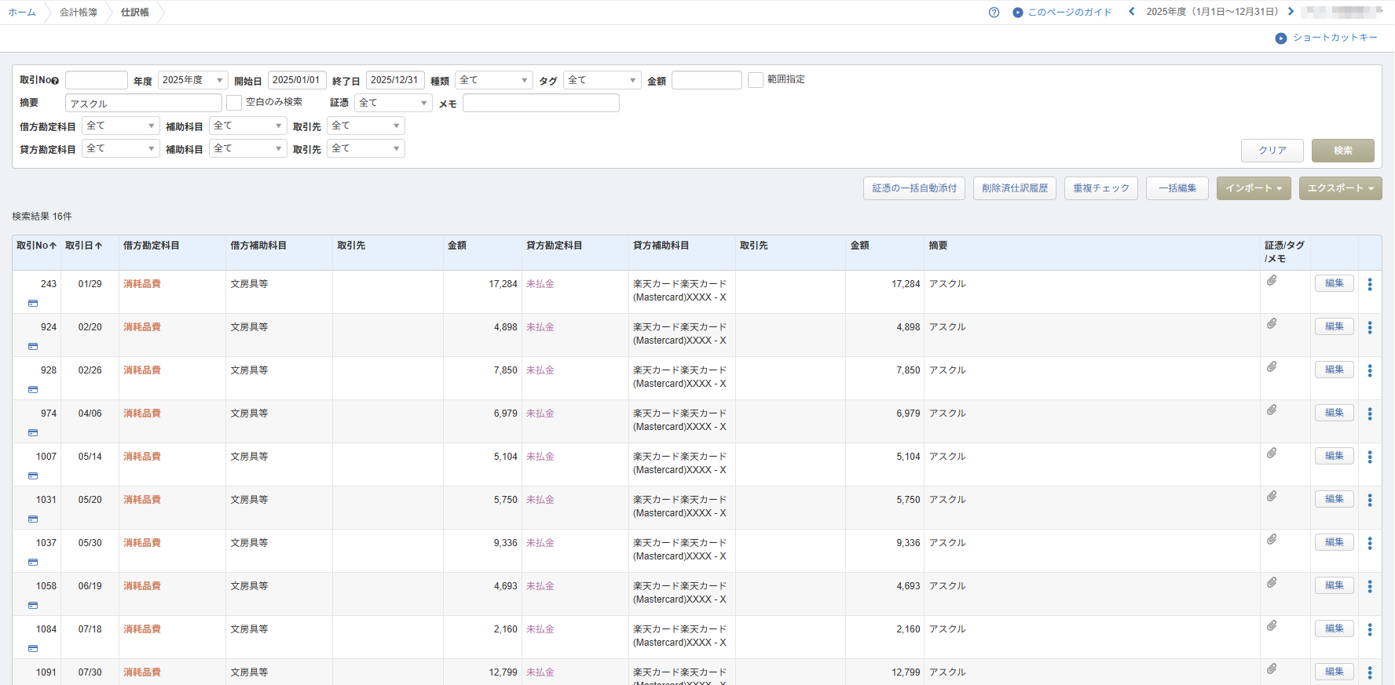Click the card icon under transaction 924
The image size is (1395, 685).
click(33, 346)
